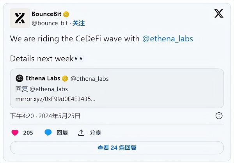Click the X logo icon
This screenshot has width=234, height=163.
219,14
